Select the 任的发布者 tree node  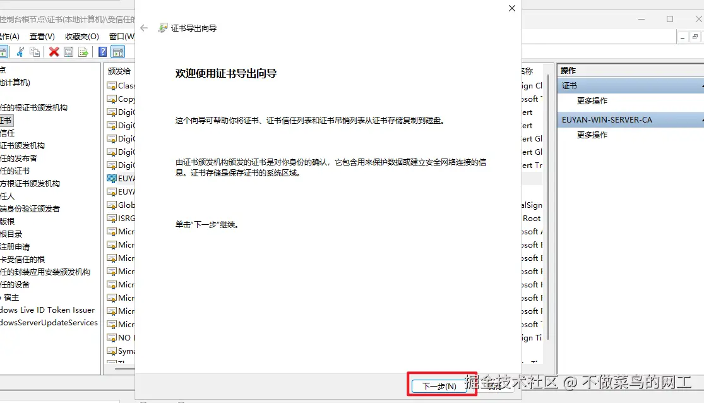18,158
